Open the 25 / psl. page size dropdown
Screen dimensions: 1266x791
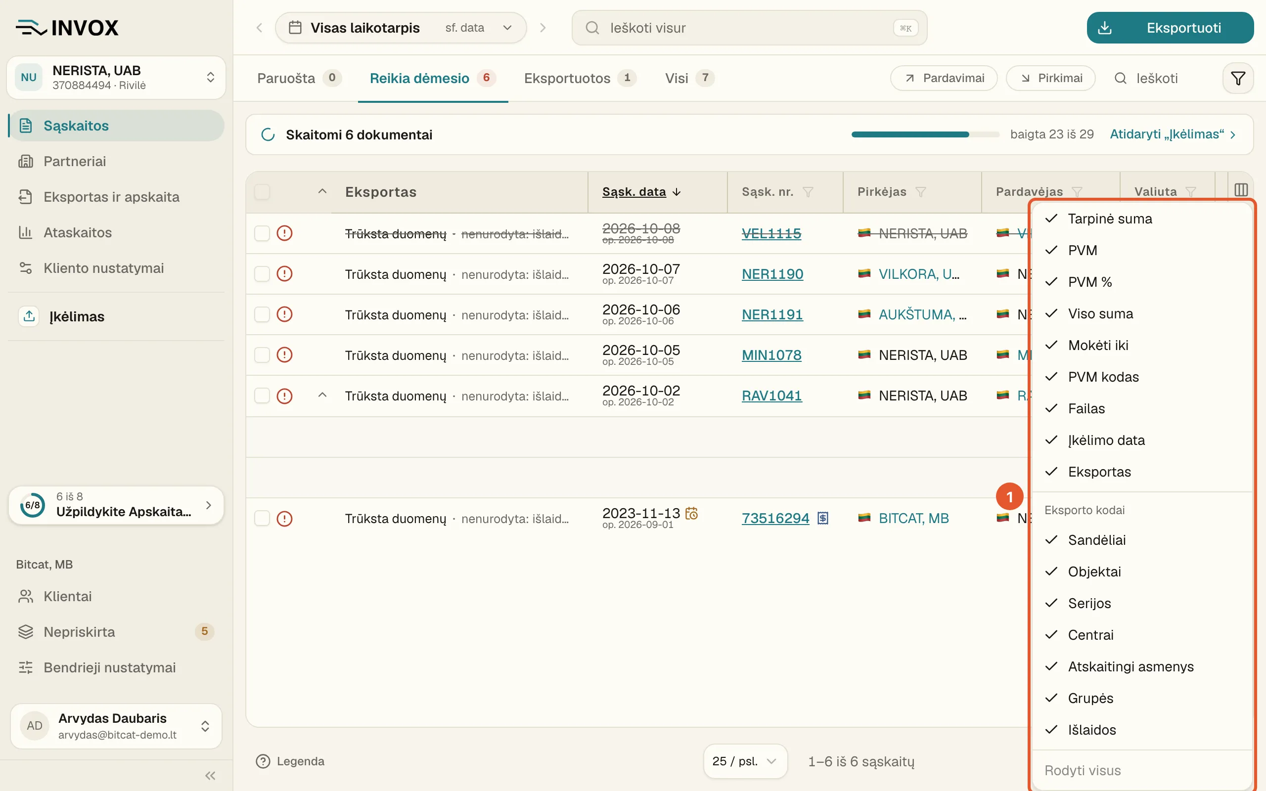pyautogui.click(x=745, y=761)
